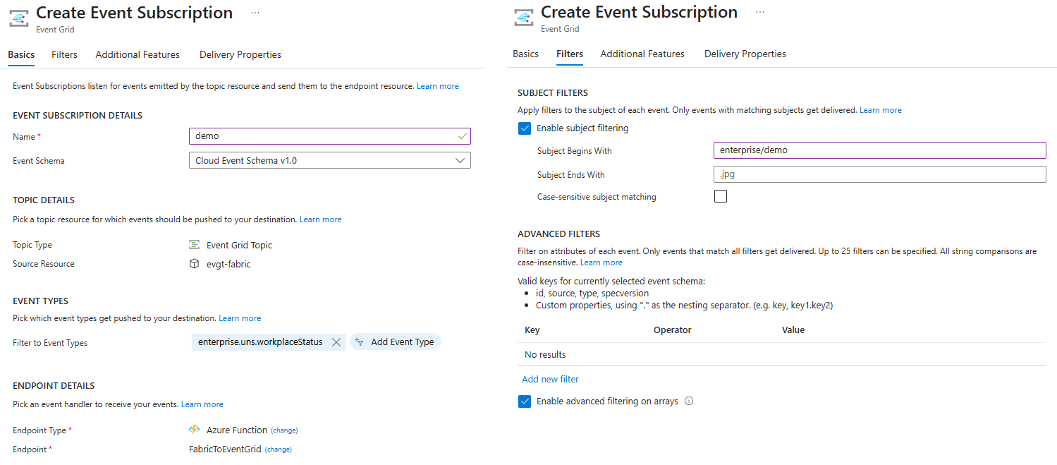
Task: Open Learn more link under Event Types
Action: pyautogui.click(x=240, y=318)
